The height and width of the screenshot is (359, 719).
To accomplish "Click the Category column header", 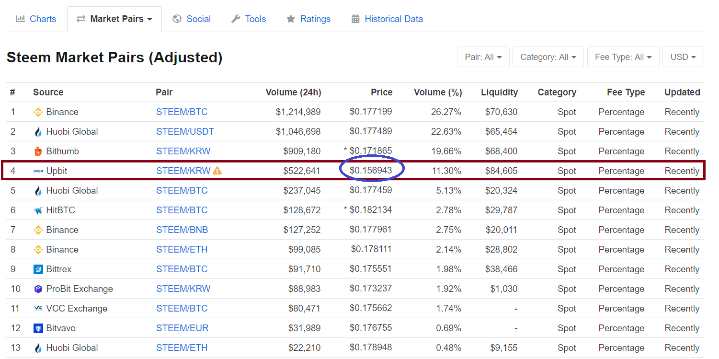I will tap(557, 93).
